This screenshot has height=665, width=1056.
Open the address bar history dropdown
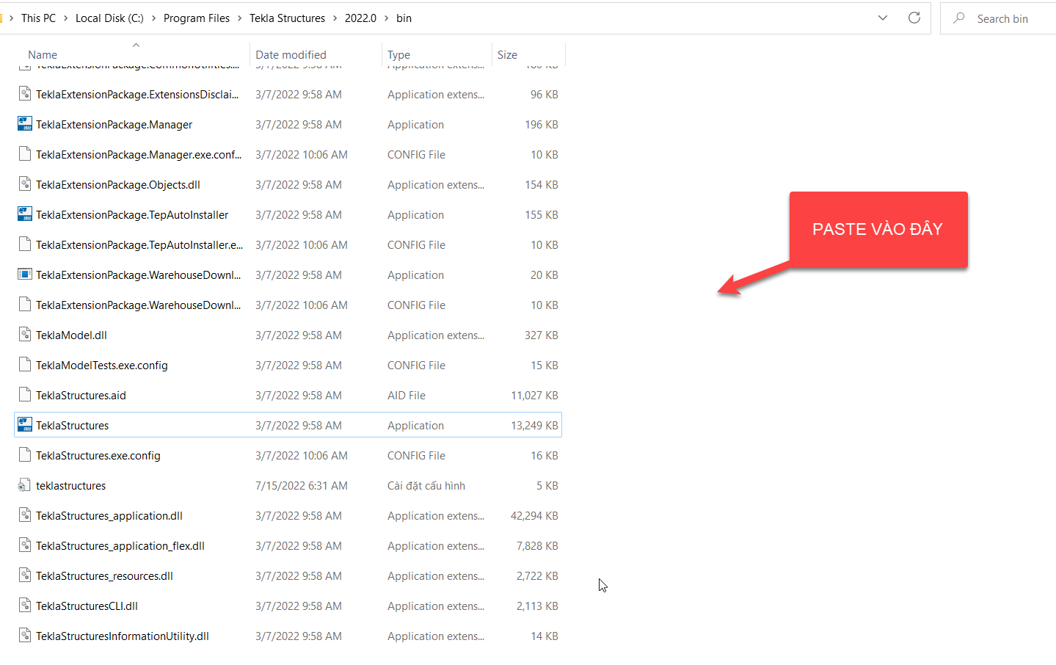pos(883,18)
